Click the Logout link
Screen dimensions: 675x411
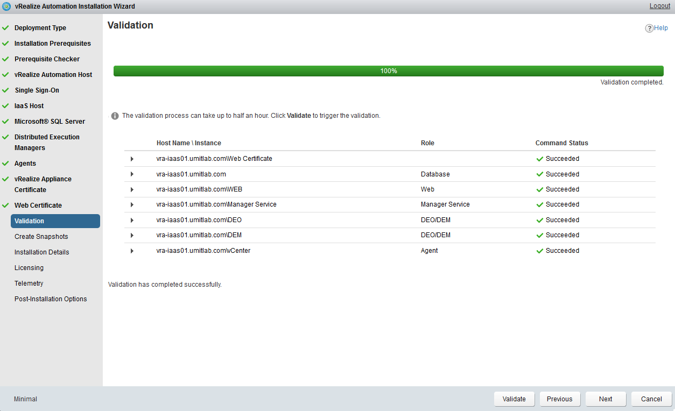tap(659, 6)
